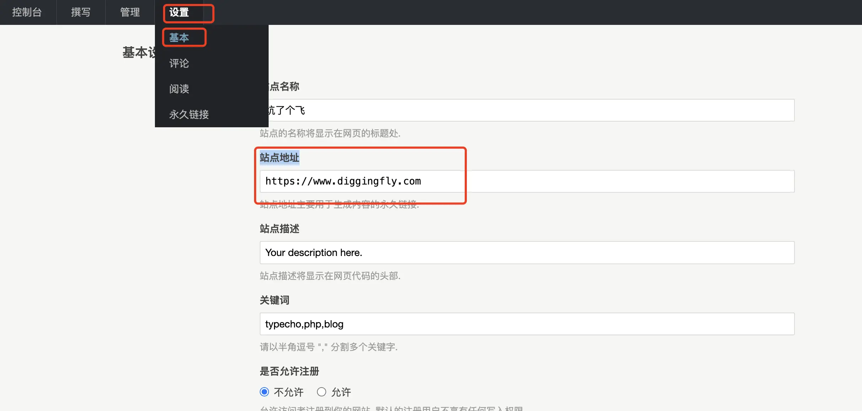This screenshot has width=862, height=411.
Task: Select 基本 from the settings dropdown
Action: pyautogui.click(x=179, y=38)
